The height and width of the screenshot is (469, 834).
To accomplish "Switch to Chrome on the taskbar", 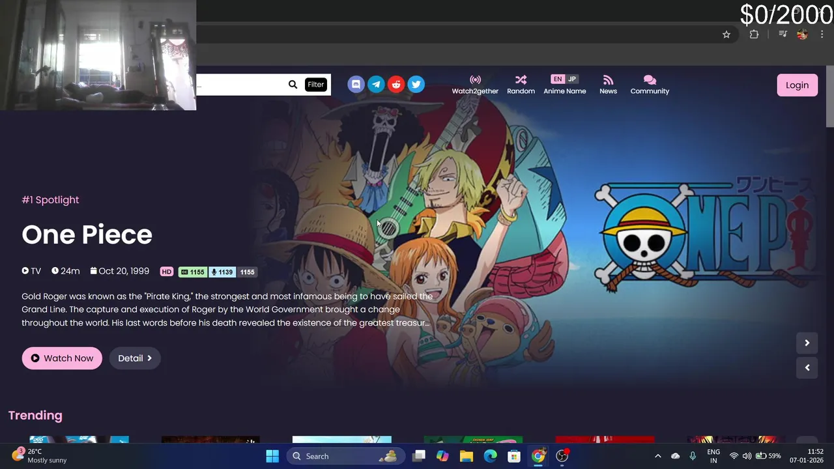I will coord(538,456).
